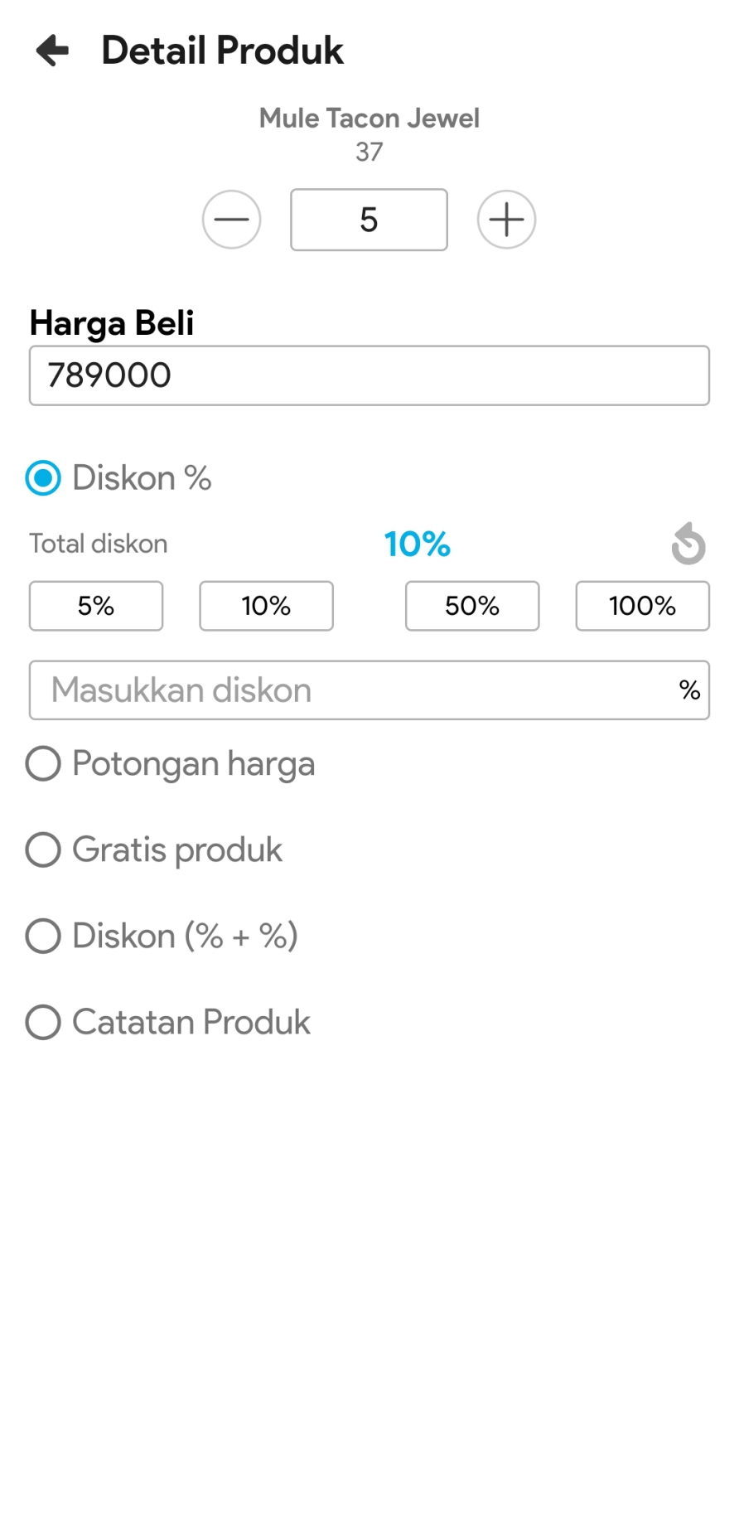Tap the blue 10% total diskon value
Screen dimensions: 739x1520
pyautogui.click(x=417, y=545)
